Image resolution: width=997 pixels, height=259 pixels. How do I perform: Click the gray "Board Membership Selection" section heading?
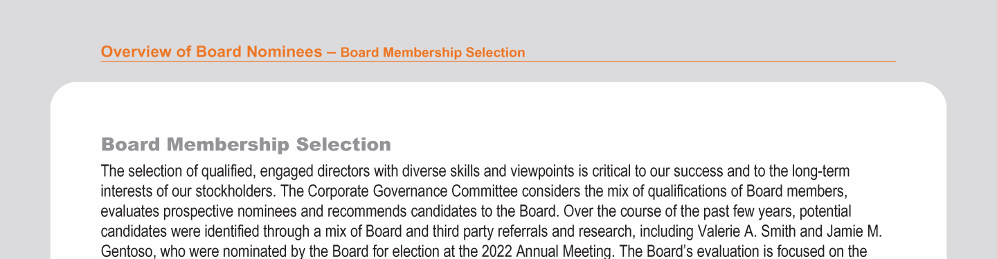246,144
